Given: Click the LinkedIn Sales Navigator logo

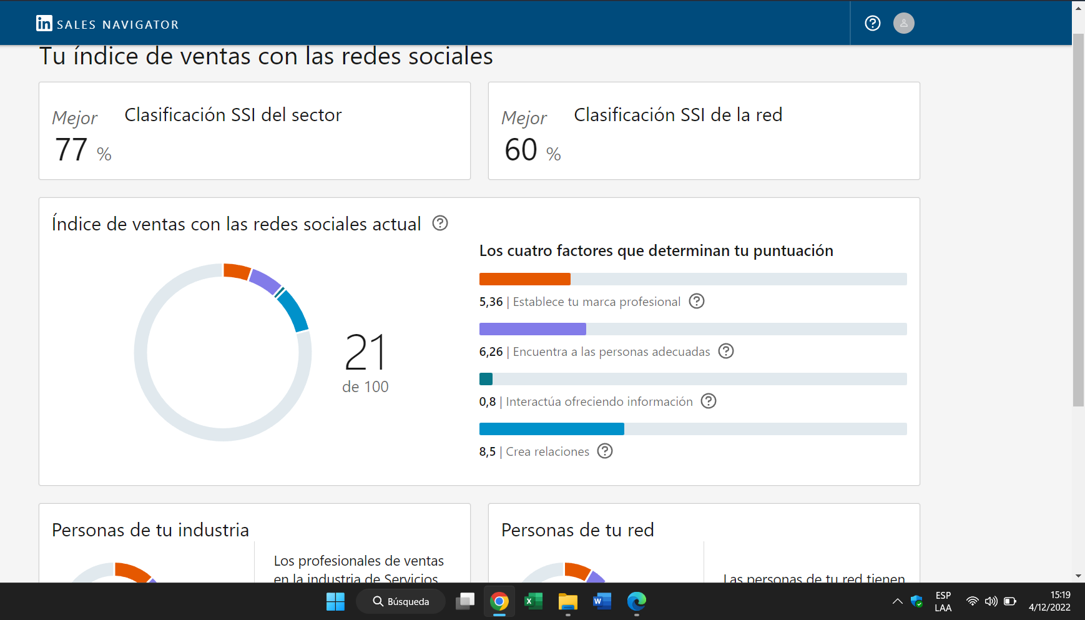Looking at the screenshot, I should coord(107,24).
